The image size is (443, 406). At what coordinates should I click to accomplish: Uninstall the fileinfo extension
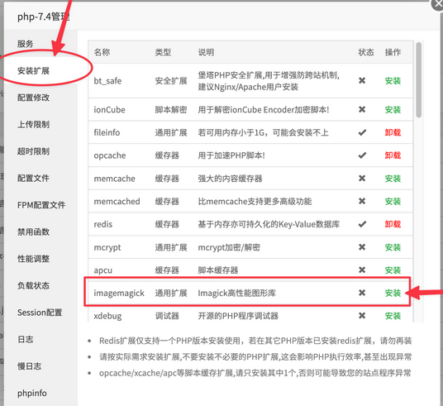pos(393,132)
